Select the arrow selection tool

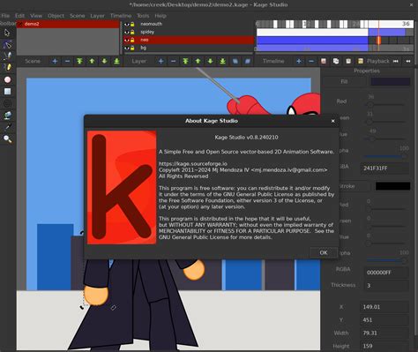point(7,33)
